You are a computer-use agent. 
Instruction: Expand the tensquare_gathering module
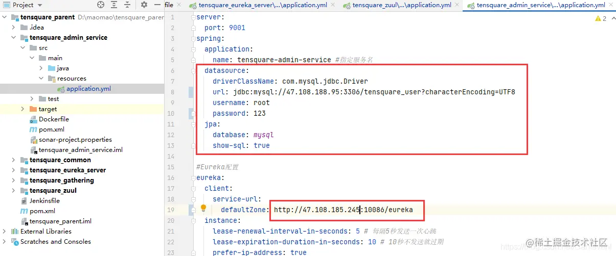point(14,180)
